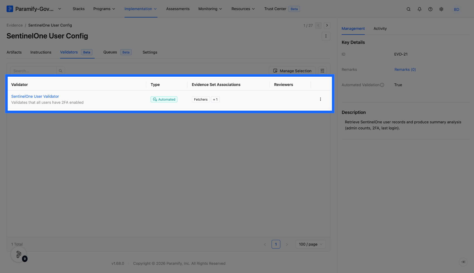This screenshot has height=273, width=474.
Task: Open the Remarks (0) link
Action: (405, 70)
